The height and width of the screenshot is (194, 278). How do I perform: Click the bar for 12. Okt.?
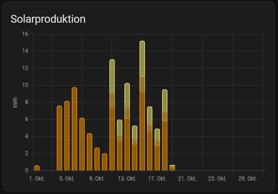[x=119, y=145]
